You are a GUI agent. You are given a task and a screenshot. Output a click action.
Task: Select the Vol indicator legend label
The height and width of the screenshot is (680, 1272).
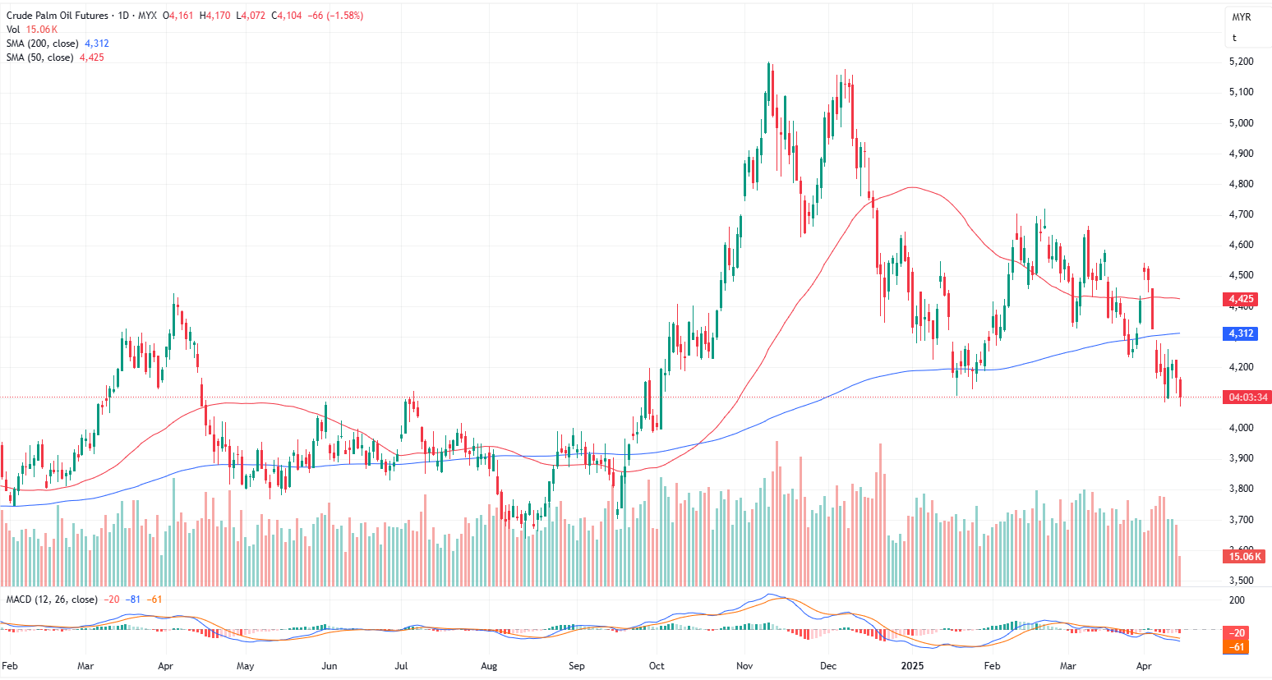click(x=13, y=30)
